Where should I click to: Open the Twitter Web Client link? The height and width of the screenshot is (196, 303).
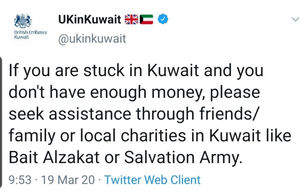pos(152,180)
